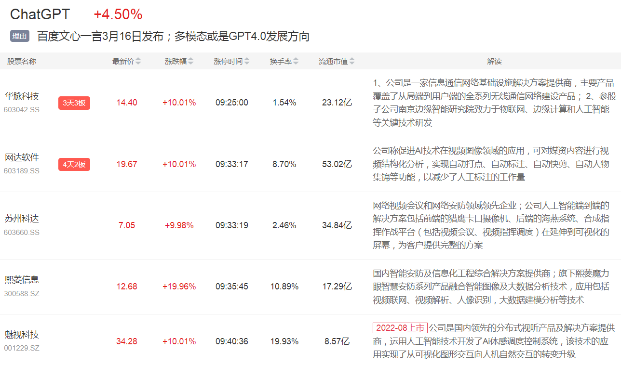Sort by 涨跌幅 arrow icon

(191, 62)
